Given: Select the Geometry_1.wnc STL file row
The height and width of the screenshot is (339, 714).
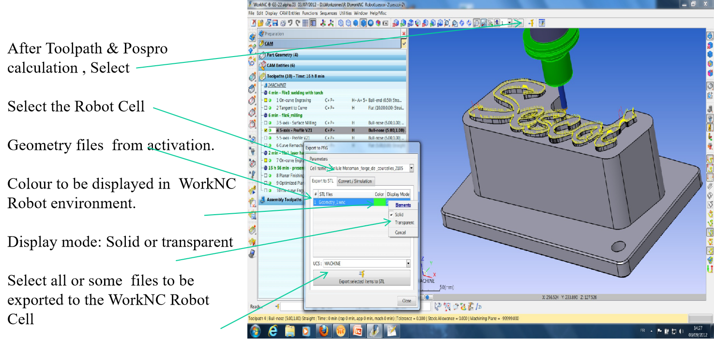Looking at the screenshot, I should pyautogui.click(x=362, y=202).
